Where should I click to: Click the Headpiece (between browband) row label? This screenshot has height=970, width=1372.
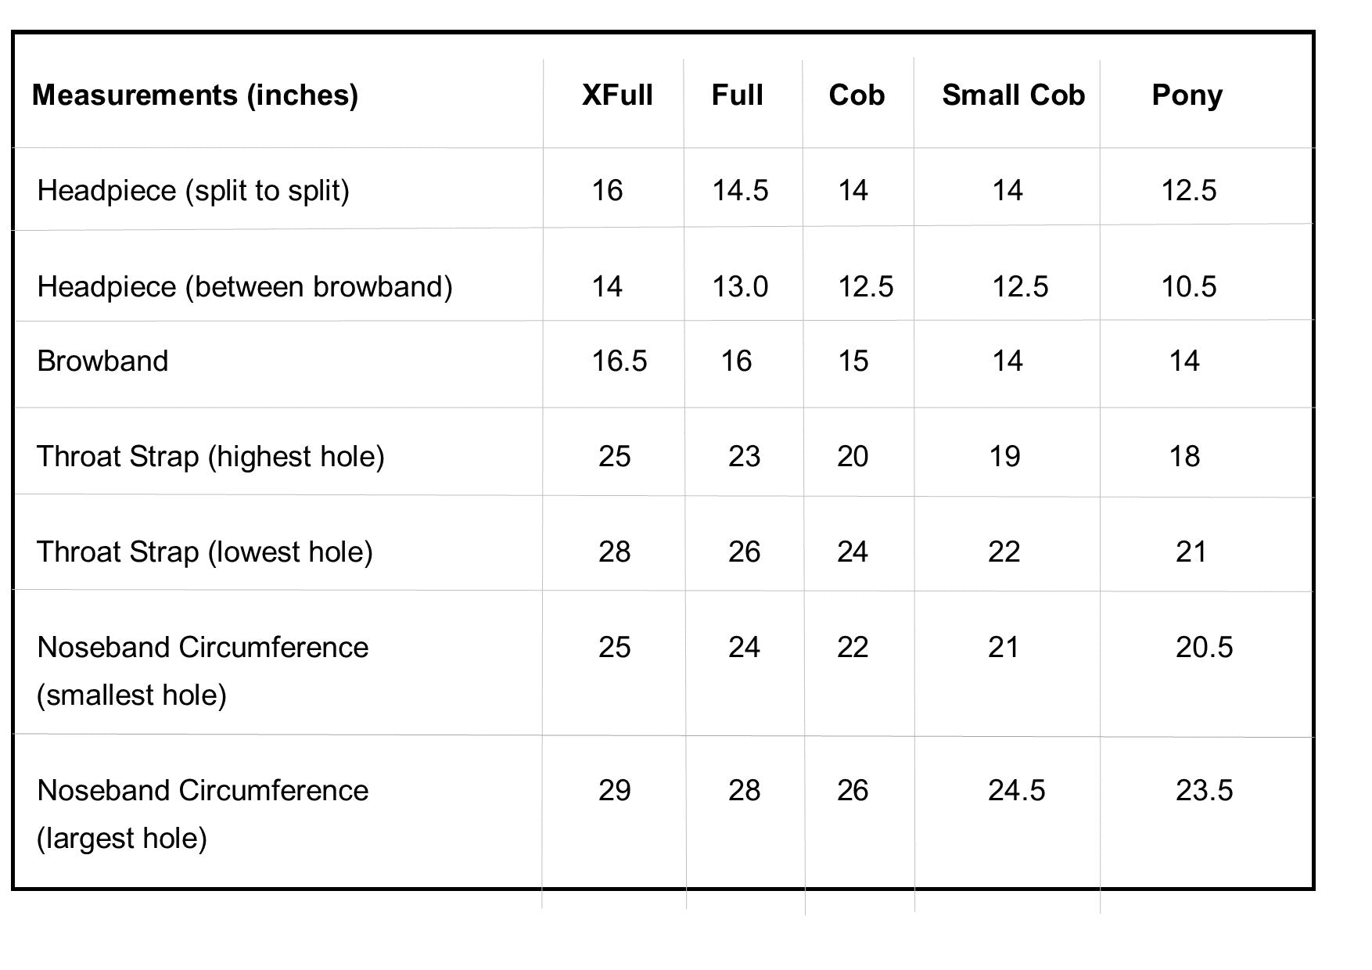(245, 287)
